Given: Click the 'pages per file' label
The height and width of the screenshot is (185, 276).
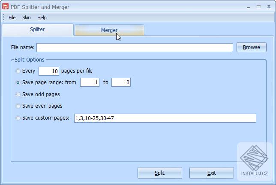Looking at the screenshot, I should click(77, 71).
